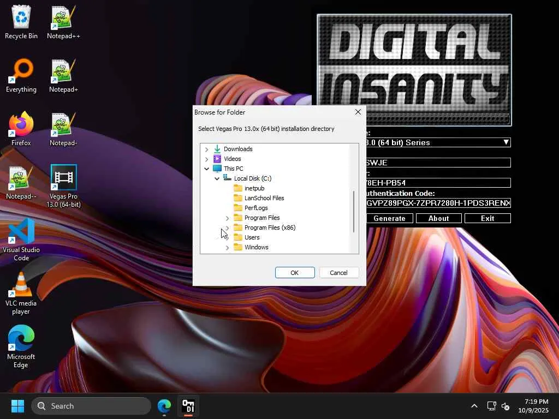Click the Notepad++ desktop shortcut
Image resolution: width=559 pixels, height=419 pixels.
tap(63, 22)
